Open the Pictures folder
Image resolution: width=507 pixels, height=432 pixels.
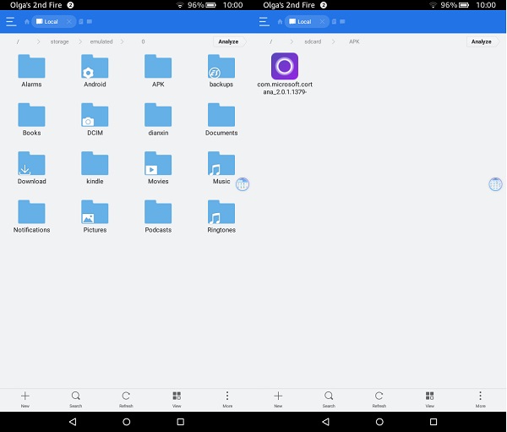[95, 216]
